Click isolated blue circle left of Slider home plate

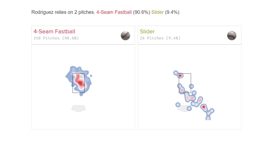[178, 105]
